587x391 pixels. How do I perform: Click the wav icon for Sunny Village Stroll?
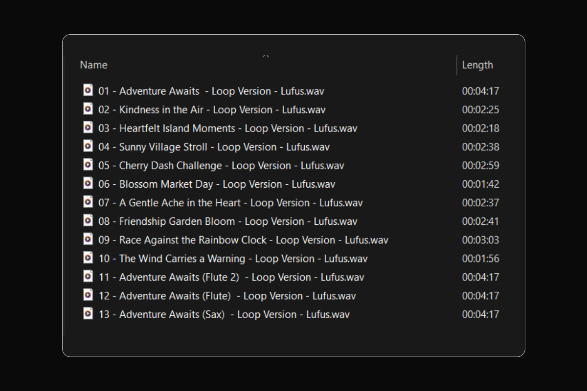point(88,146)
